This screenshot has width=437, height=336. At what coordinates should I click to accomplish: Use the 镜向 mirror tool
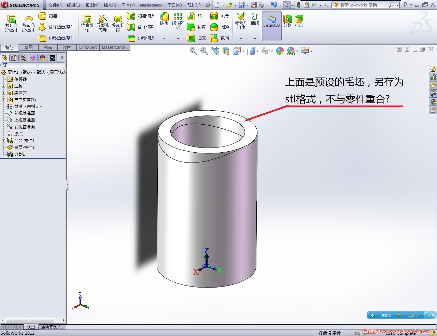pos(220,38)
